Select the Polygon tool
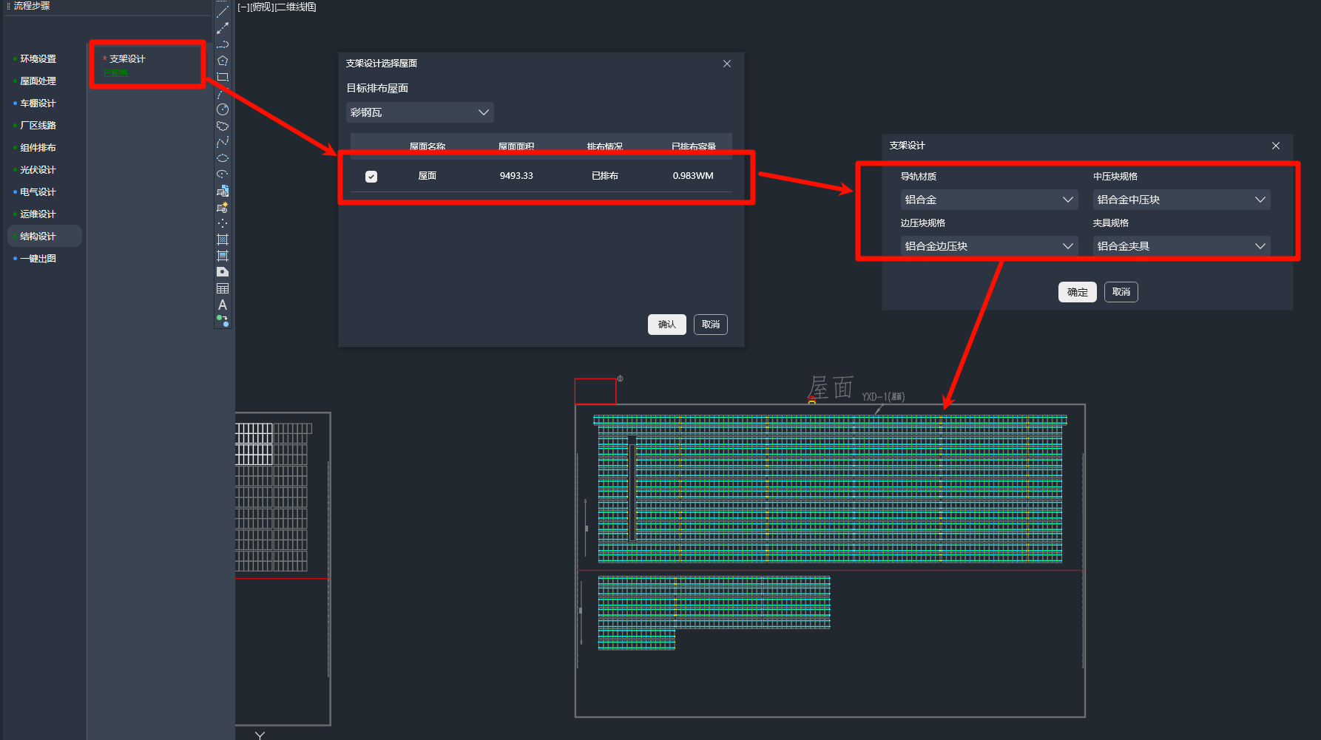This screenshot has height=740, width=1321. tap(223, 61)
